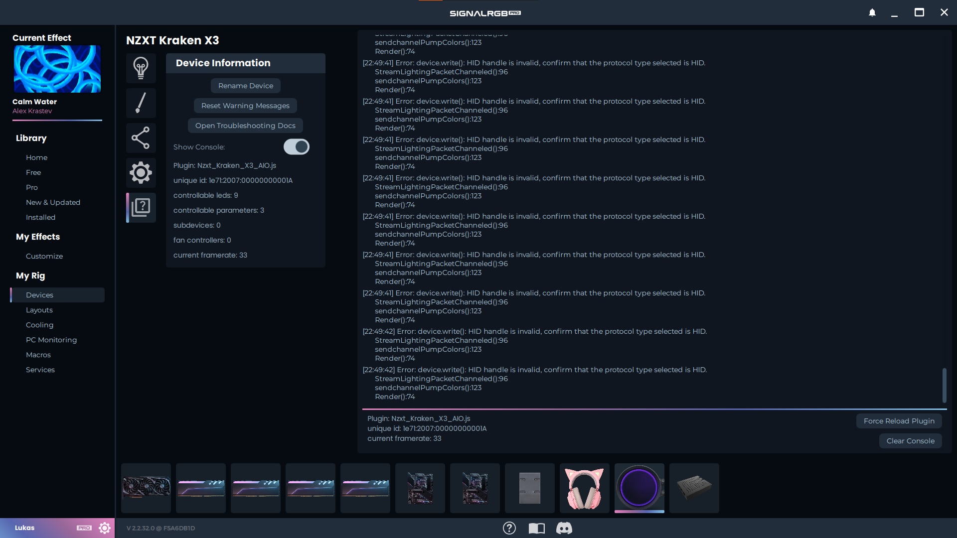Select the paintbrush device tab
Screen dimensions: 957x538
tap(141, 103)
